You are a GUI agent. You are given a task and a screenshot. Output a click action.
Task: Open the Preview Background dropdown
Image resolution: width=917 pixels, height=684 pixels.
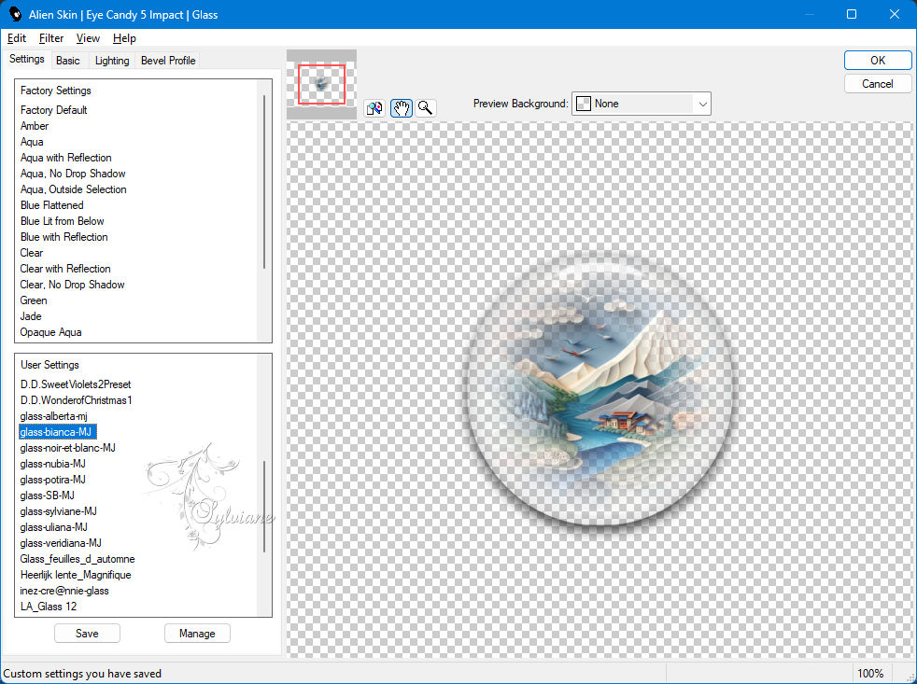point(641,104)
